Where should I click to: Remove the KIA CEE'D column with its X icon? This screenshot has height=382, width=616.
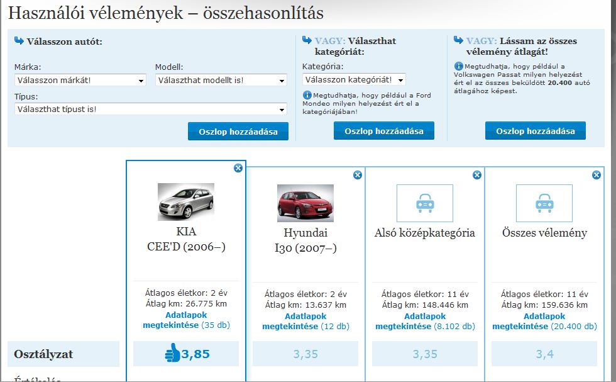(238, 168)
